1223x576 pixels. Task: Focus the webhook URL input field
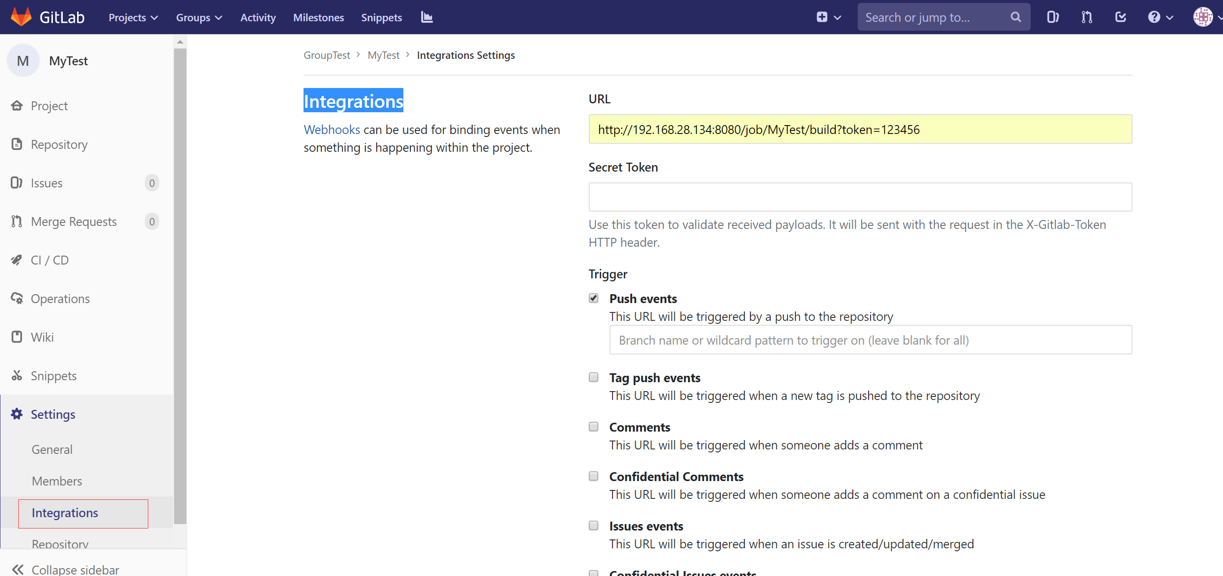click(x=860, y=130)
